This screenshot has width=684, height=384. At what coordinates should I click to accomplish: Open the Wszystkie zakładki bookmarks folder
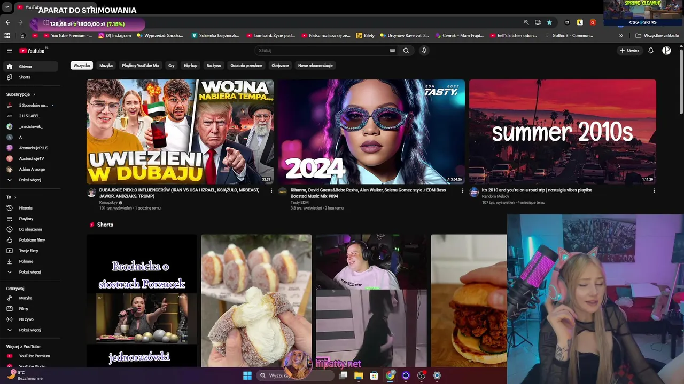(x=657, y=36)
